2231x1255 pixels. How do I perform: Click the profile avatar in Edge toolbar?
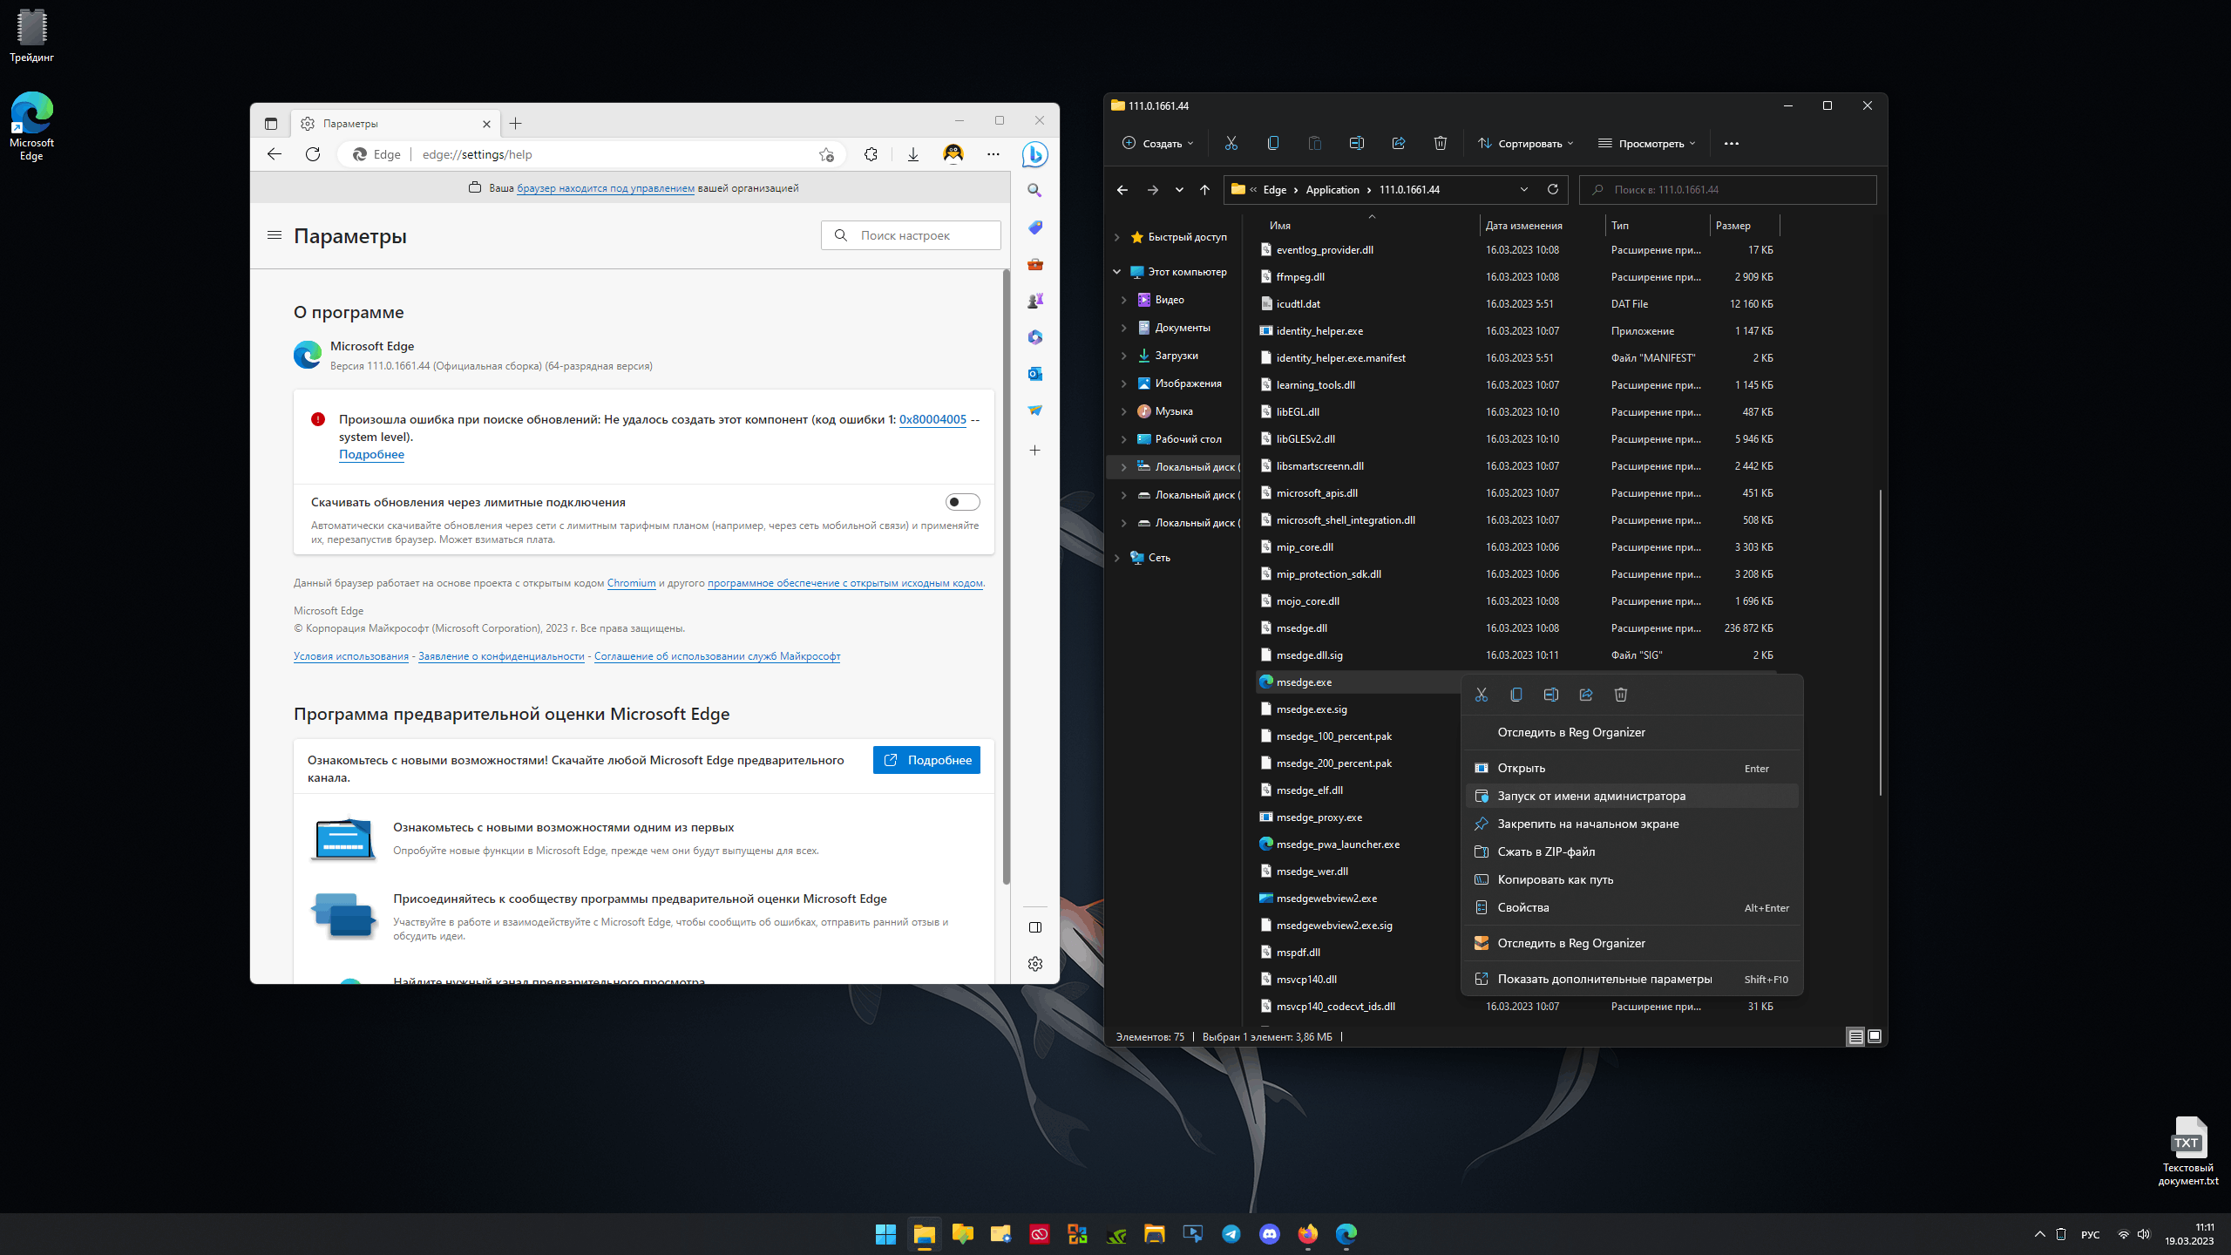pyautogui.click(x=953, y=154)
